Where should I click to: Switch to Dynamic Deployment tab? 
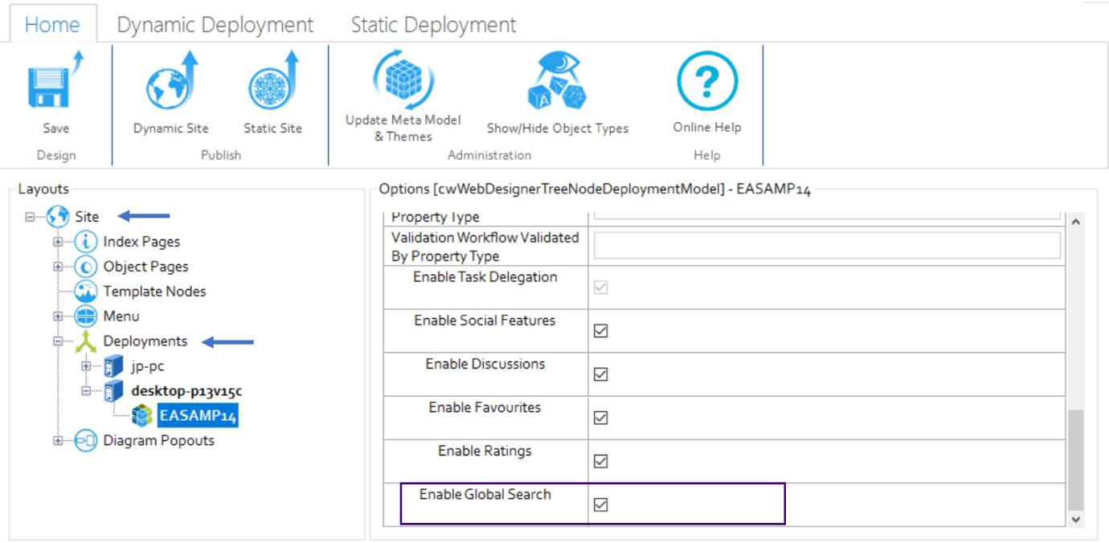(x=215, y=25)
